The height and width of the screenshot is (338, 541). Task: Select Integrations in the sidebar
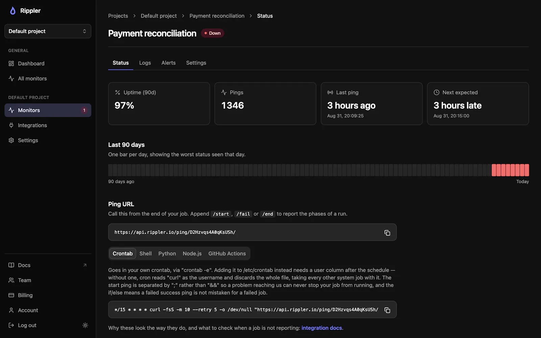coord(48,125)
